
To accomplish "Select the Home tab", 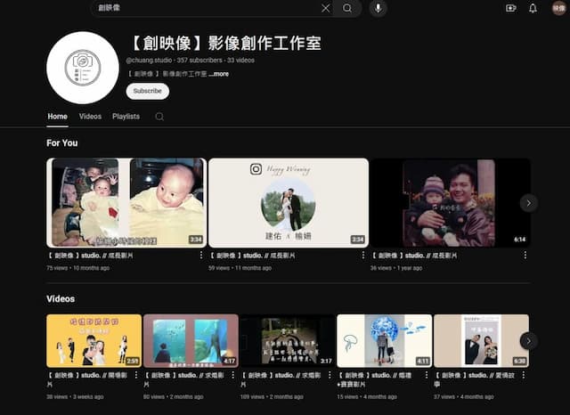I will click(57, 117).
